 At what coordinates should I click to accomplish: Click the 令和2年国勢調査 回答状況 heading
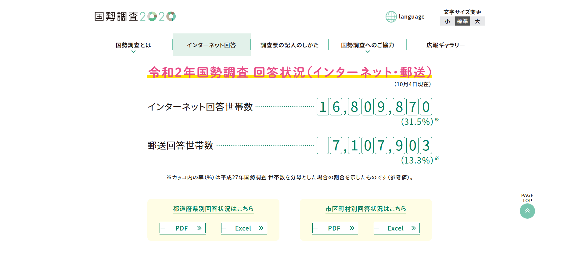point(290,72)
